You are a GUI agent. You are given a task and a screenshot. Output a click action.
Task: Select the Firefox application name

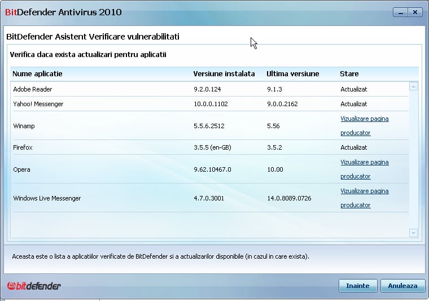coord(23,147)
